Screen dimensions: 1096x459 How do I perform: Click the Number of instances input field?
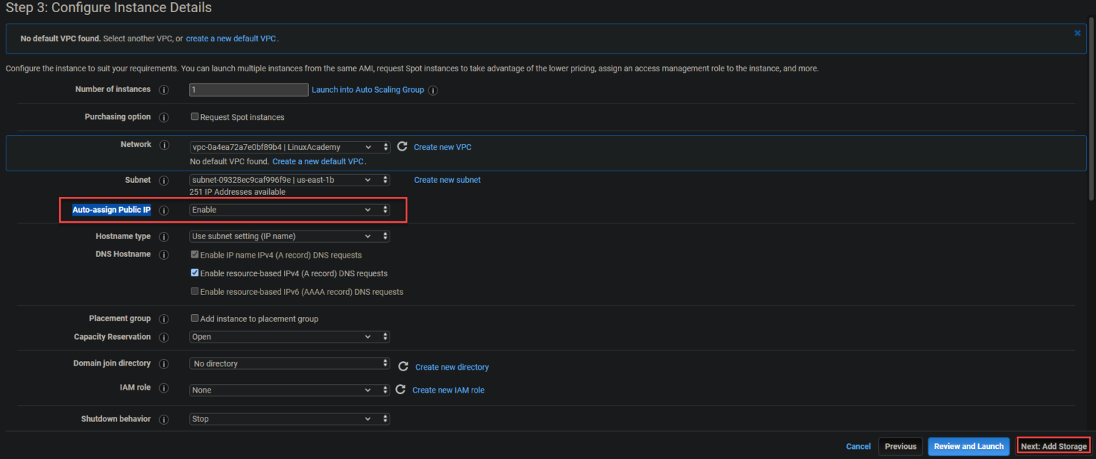(x=248, y=90)
